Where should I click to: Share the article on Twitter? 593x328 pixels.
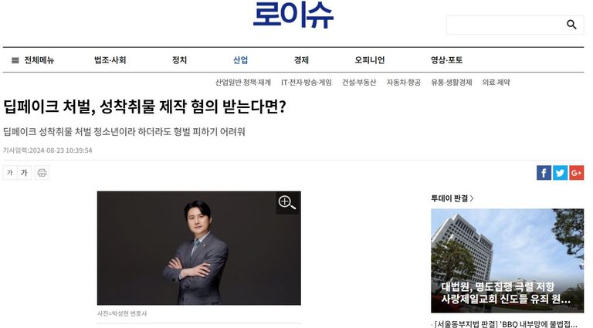pyautogui.click(x=560, y=173)
